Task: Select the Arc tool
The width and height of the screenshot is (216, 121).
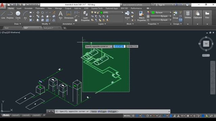Action: click(x=25, y=15)
